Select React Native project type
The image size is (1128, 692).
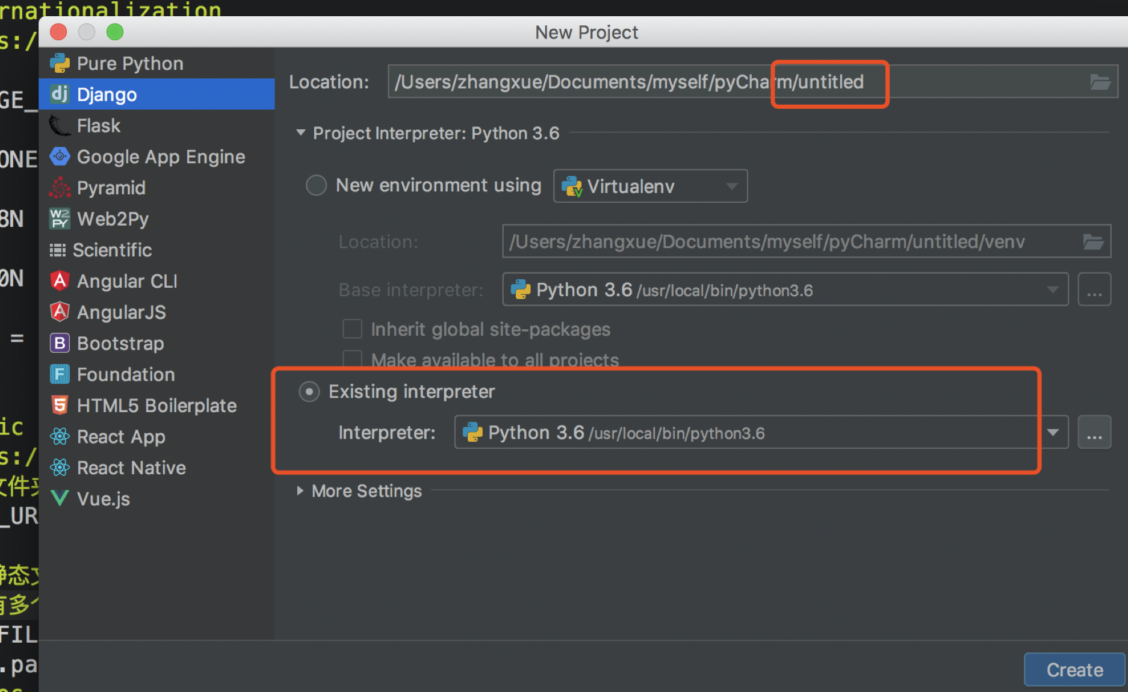coord(156,468)
